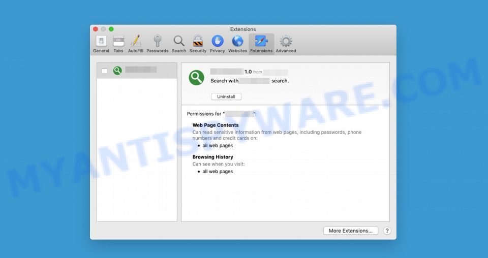This screenshot has height=258, width=488.
Task: Select the Websites globe icon
Action: tap(237, 41)
